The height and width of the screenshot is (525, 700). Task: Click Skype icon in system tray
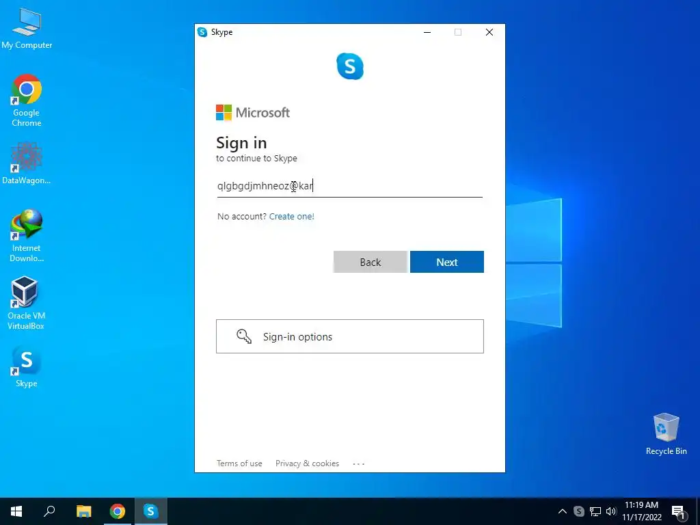pos(578,511)
